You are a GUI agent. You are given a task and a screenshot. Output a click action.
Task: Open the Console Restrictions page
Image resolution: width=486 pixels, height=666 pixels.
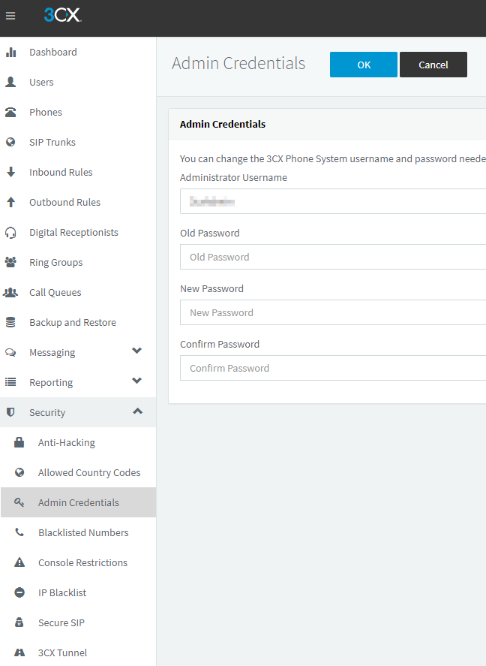coord(82,562)
